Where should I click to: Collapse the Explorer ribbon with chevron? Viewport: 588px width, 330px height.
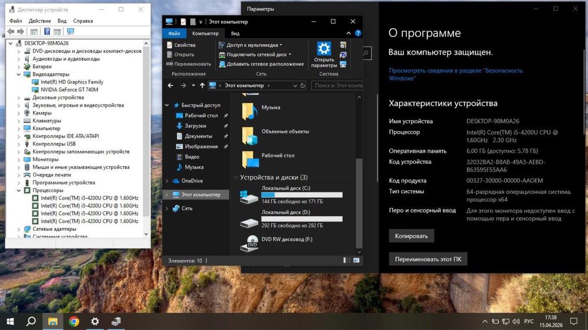pyautogui.click(x=348, y=33)
